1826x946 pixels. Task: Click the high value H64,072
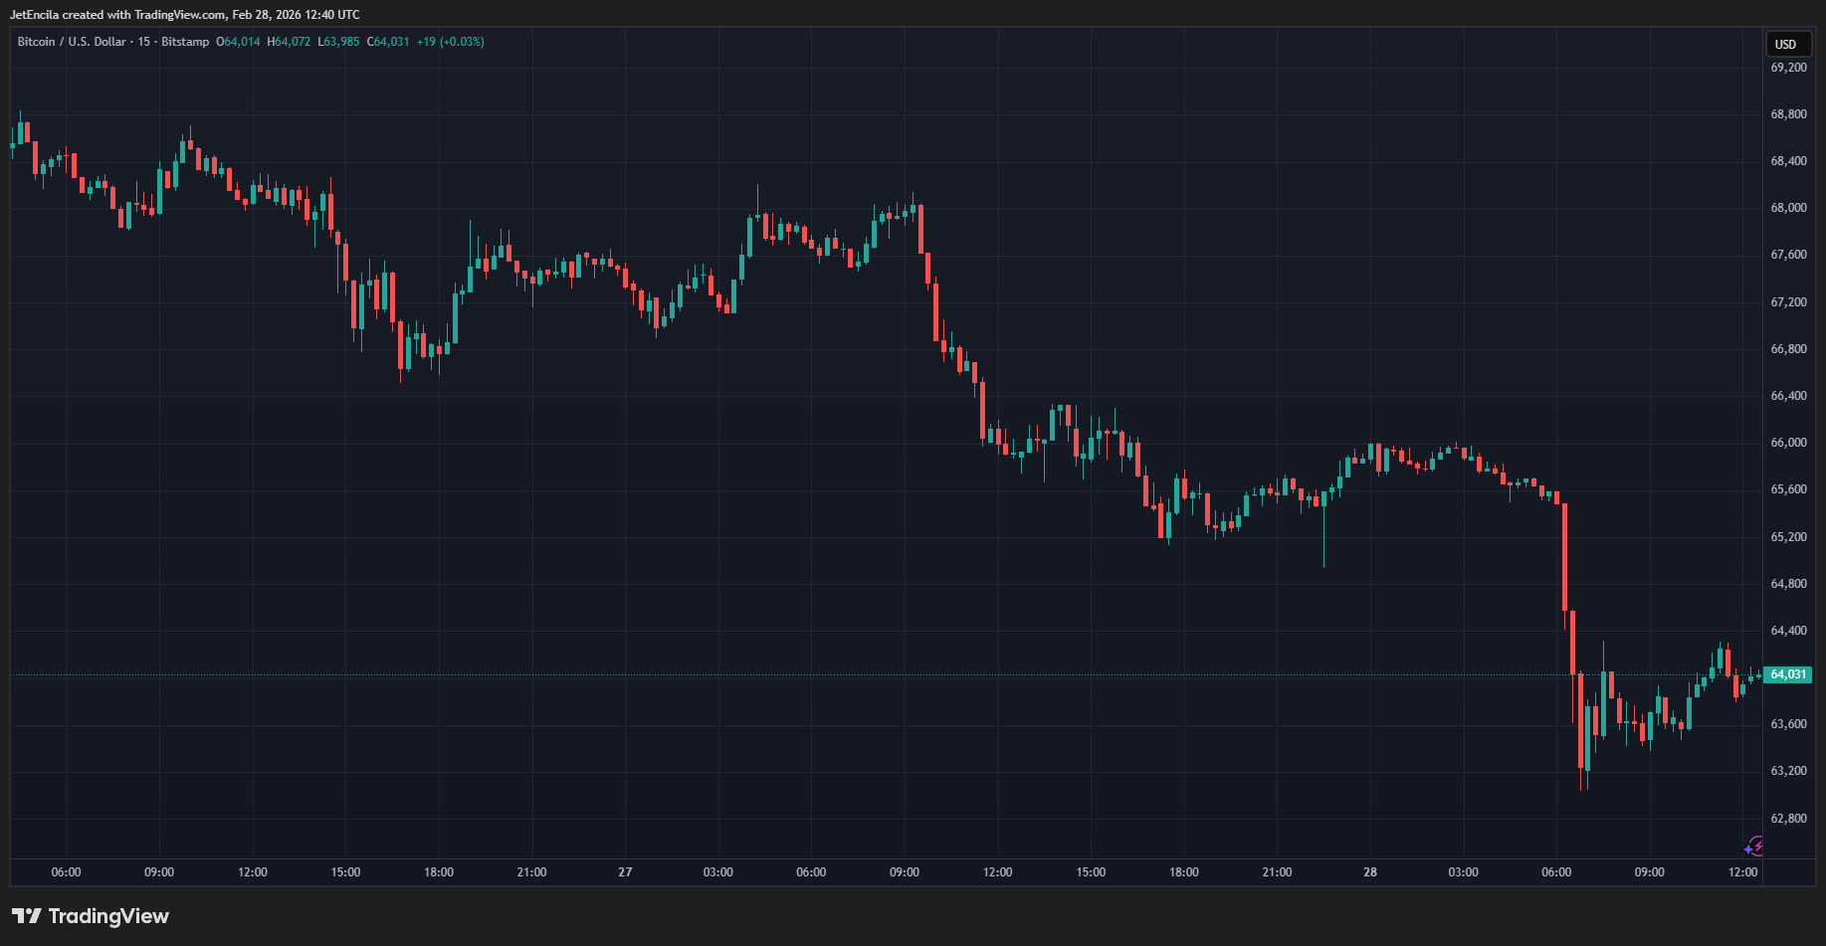[x=289, y=42]
